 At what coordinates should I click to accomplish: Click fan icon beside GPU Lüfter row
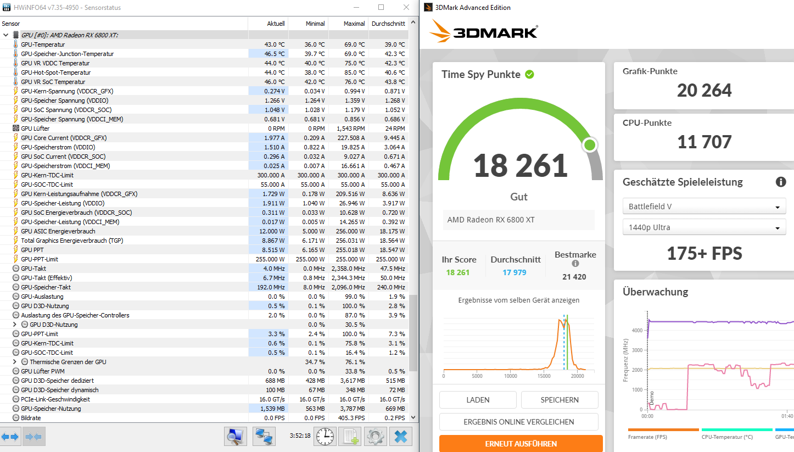(x=15, y=129)
